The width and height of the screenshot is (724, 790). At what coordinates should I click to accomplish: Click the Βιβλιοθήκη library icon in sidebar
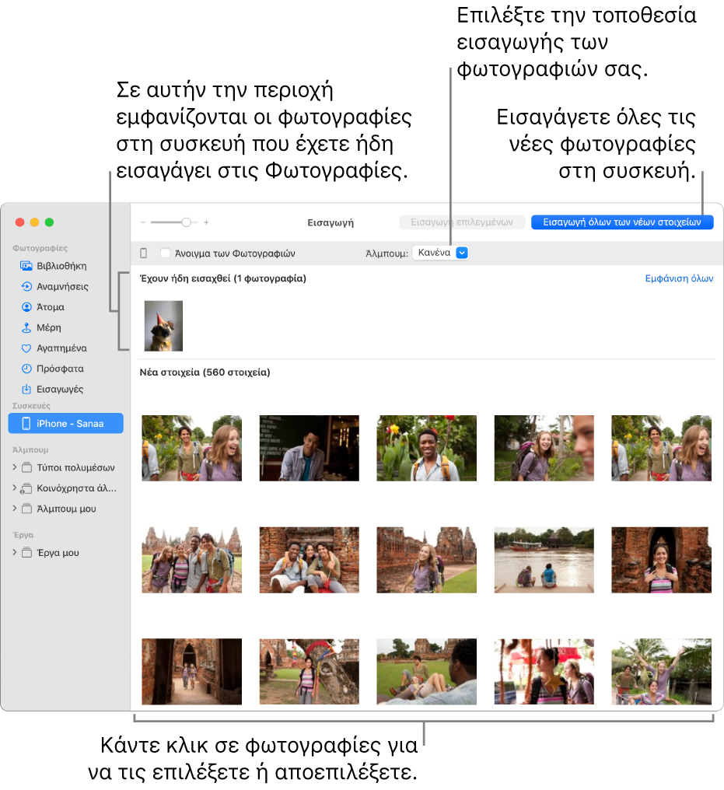[26, 266]
